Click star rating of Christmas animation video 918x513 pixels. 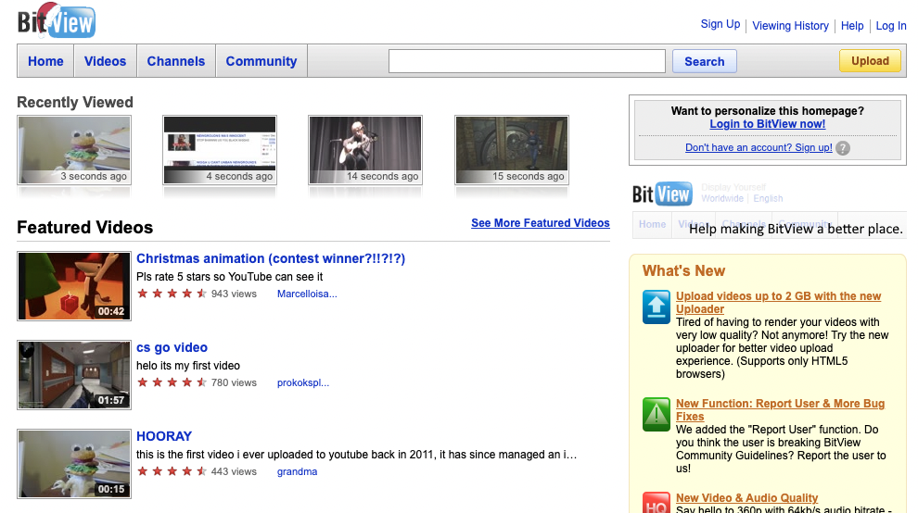172,294
